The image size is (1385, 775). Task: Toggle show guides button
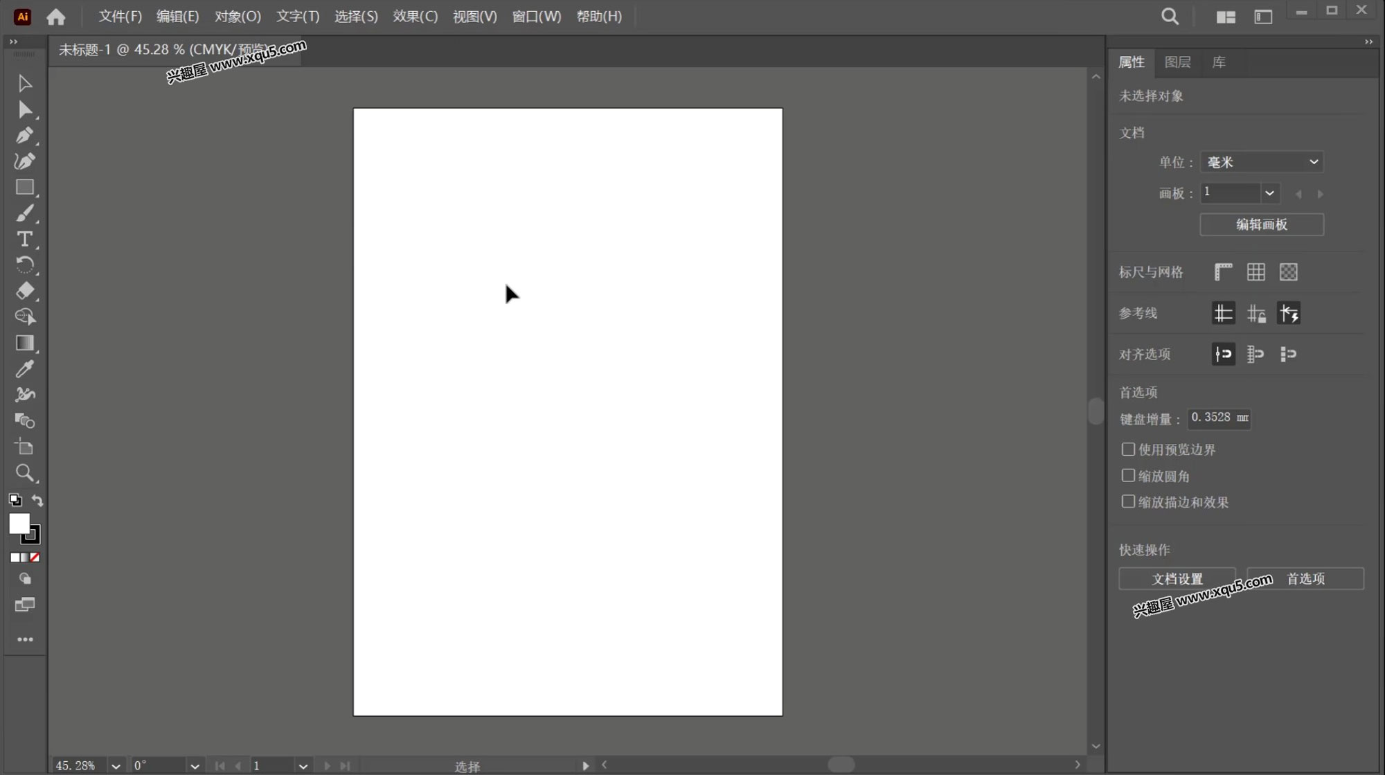pyautogui.click(x=1223, y=313)
